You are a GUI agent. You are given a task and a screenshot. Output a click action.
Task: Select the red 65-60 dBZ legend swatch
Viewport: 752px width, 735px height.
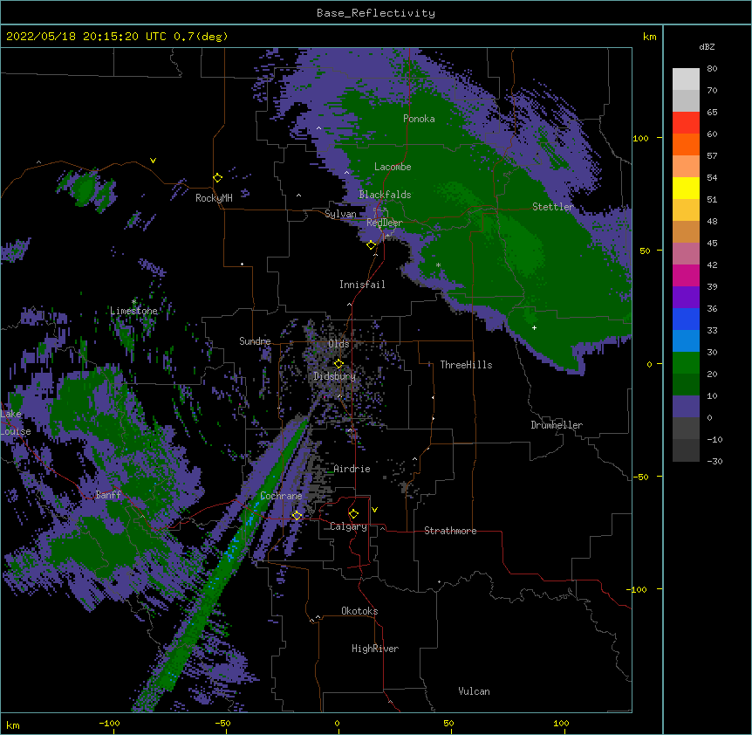click(x=686, y=122)
